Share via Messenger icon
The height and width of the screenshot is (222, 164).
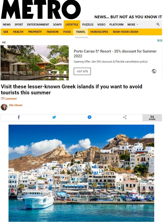coord(89,117)
